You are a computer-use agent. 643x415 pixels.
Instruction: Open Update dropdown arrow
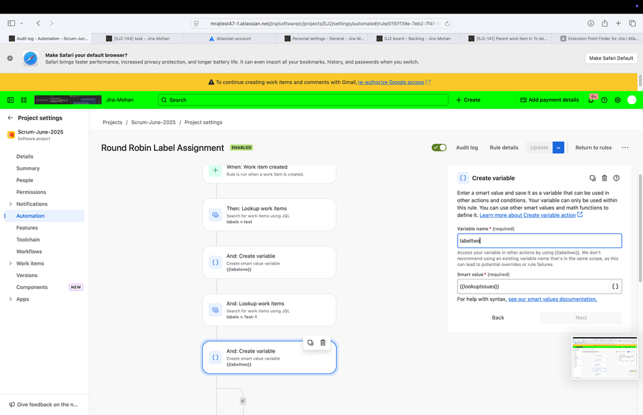558,147
